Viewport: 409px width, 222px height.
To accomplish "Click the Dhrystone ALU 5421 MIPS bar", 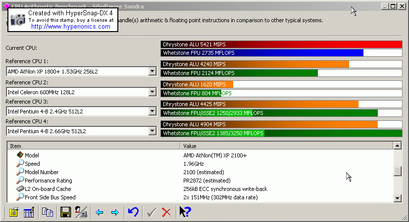I will click(x=281, y=44).
